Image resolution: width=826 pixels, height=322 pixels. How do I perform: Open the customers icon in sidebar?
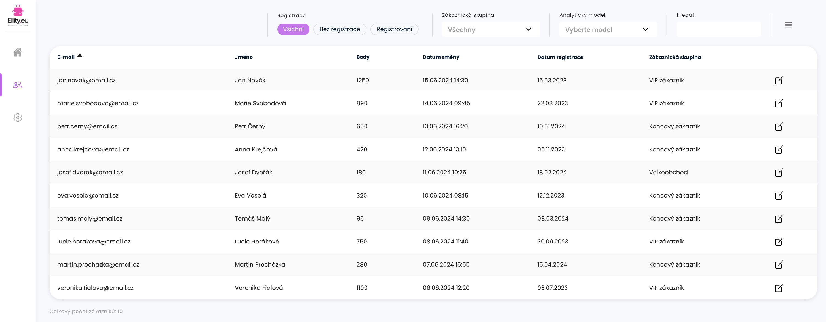point(18,85)
